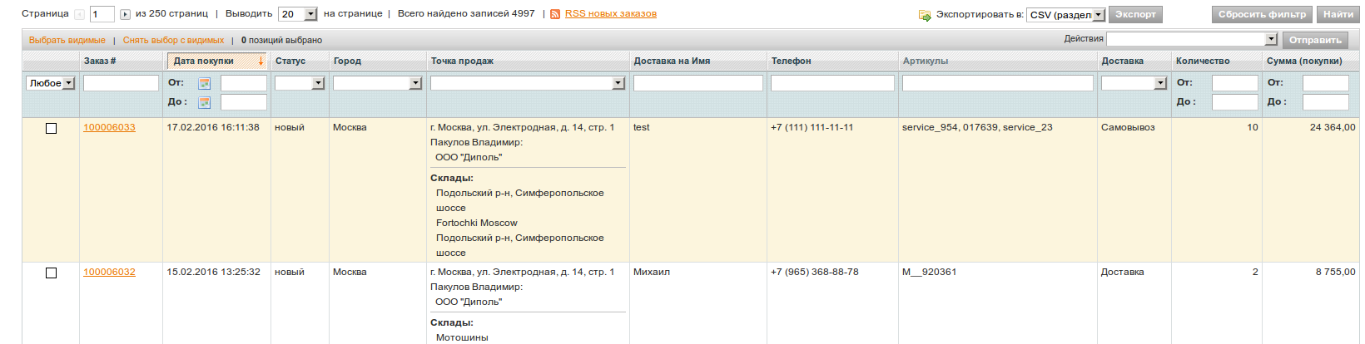Open the Точка продаж filter dropdown
Viewport: 1365px width, 344px height.
tap(528, 83)
